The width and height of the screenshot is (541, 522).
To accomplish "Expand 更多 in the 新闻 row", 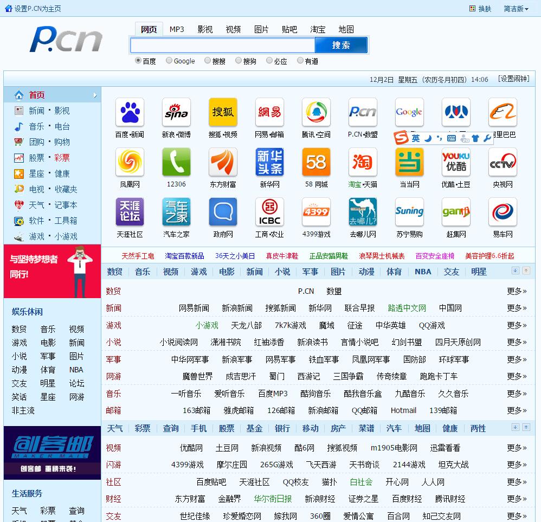I will tap(517, 308).
